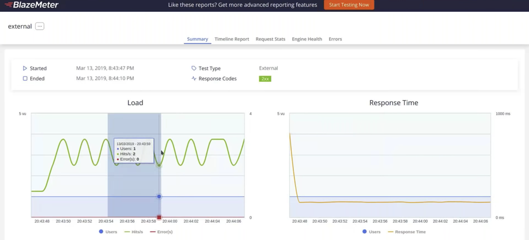Click the BlazeMeter logo
The width and height of the screenshot is (529, 240).
coord(32,5)
